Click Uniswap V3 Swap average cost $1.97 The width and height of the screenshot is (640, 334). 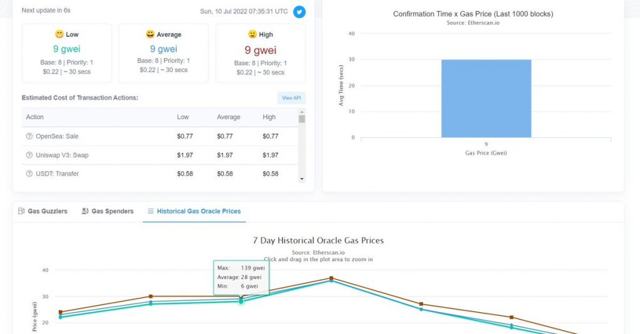tap(225, 155)
